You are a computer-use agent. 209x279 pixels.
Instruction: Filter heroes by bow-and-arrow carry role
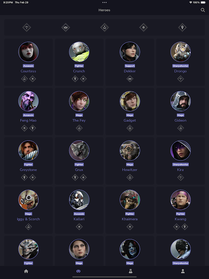27,28
